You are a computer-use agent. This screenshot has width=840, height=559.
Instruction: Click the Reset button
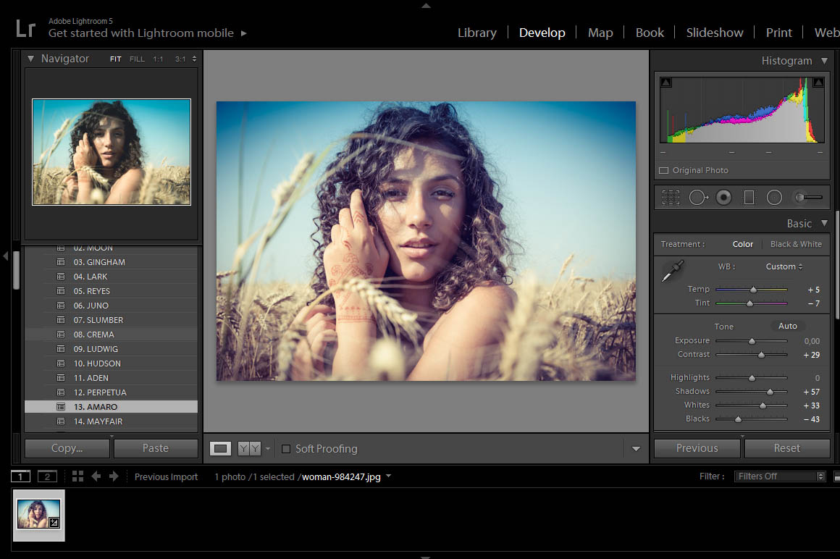786,448
